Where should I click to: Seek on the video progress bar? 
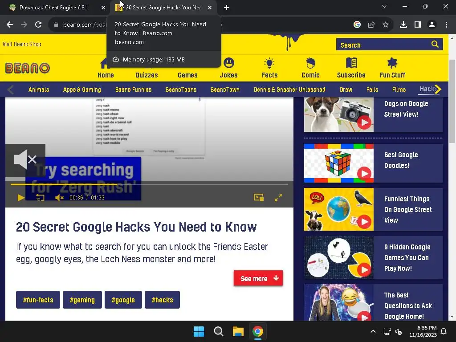point(149,184)
